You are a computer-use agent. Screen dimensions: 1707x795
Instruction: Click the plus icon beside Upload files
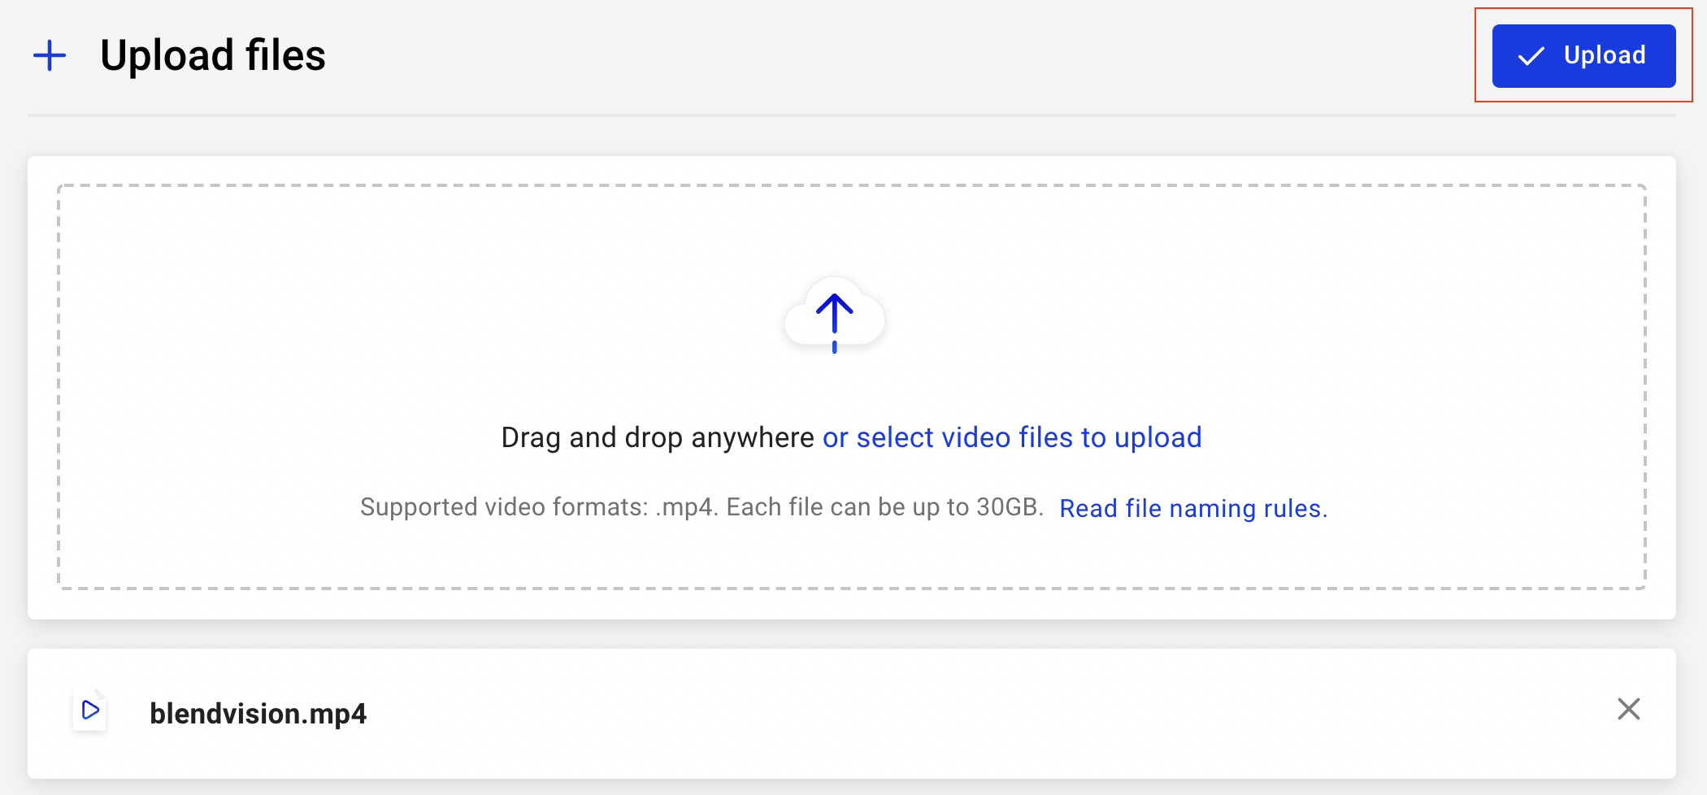[50, 55]
